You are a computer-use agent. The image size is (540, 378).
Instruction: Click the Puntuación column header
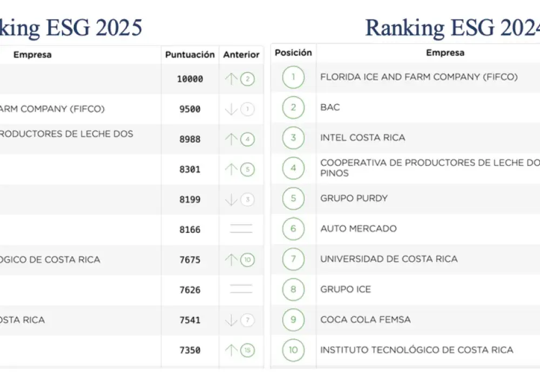(x=190, y=55)
